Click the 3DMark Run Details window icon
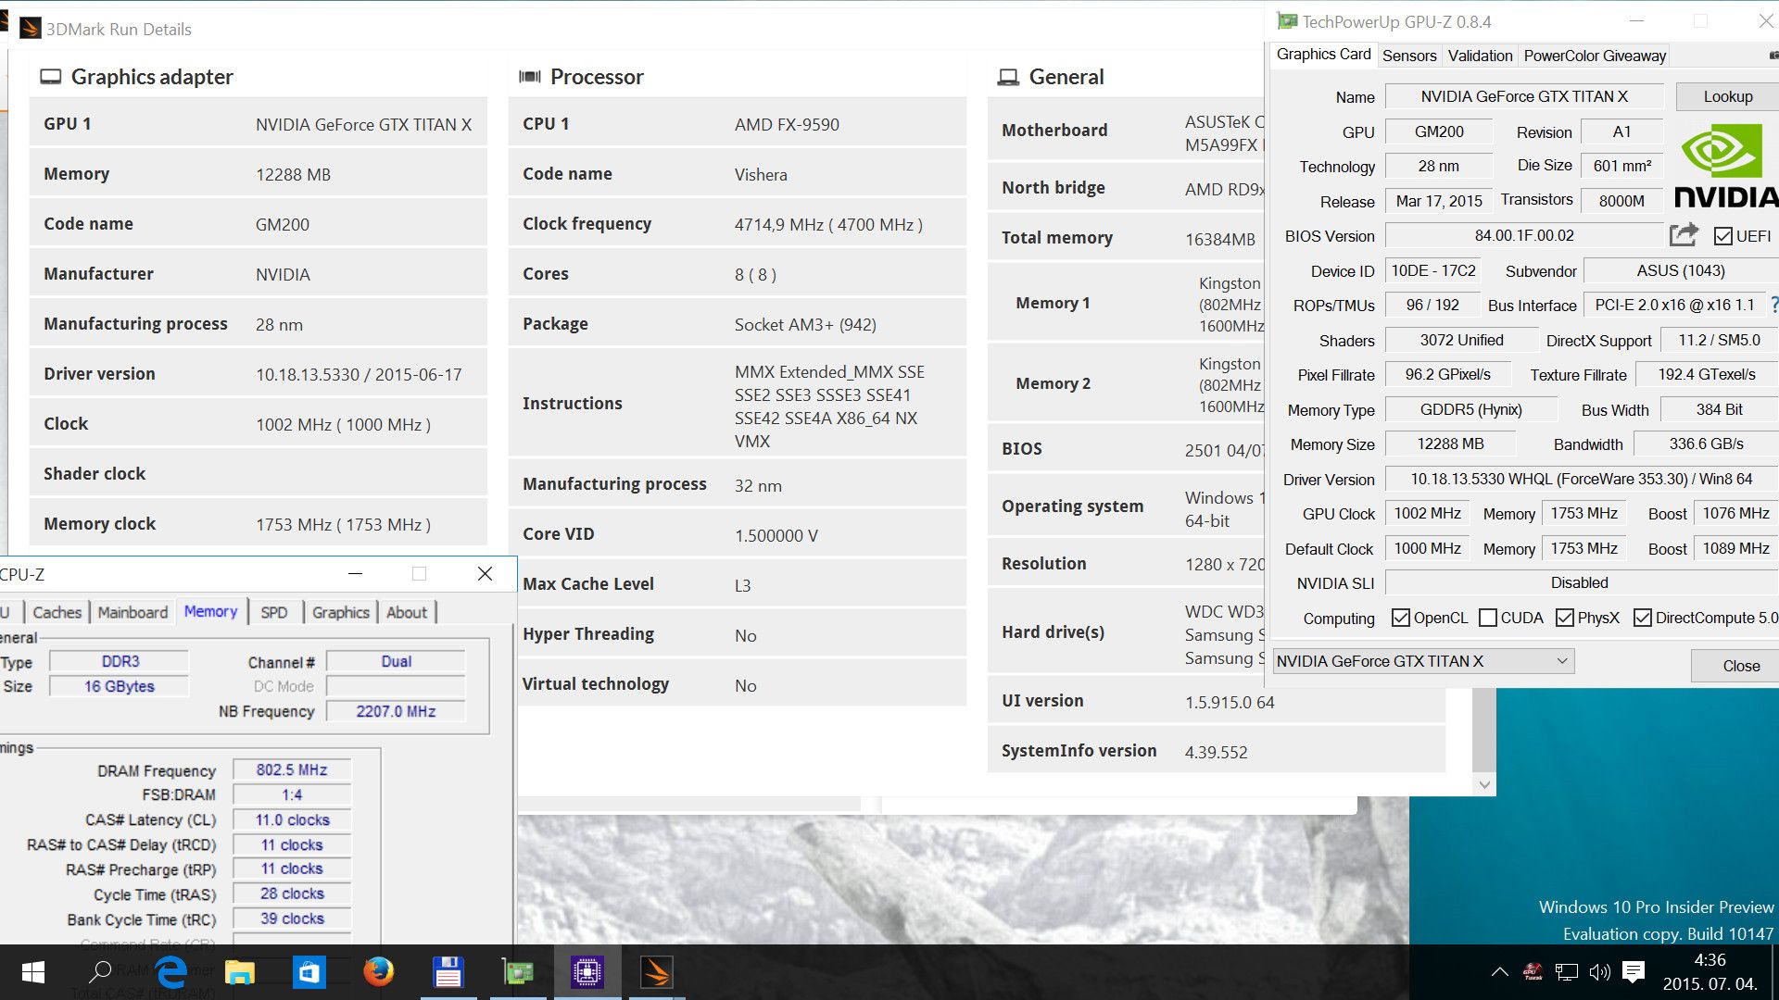This screenshot has height=1000, width=1779. coord(31,29)
